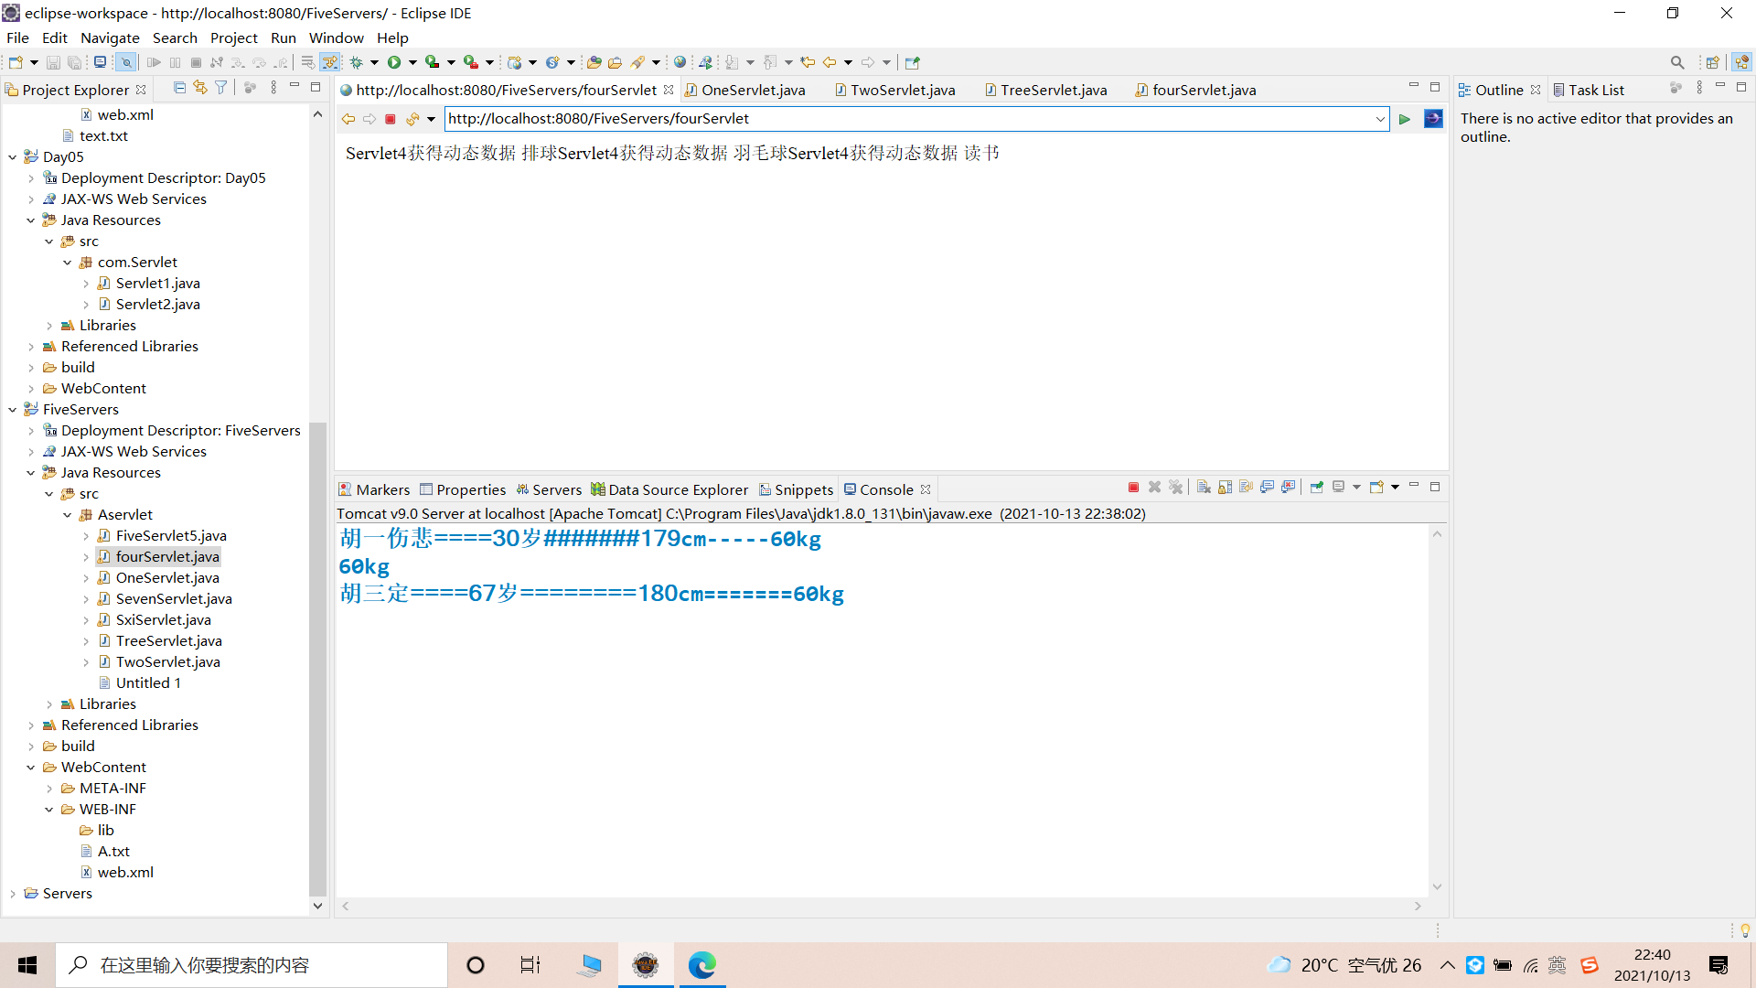Open TwoServlet.java editor tab
This screenshot has width=1756, height=988.
[902, 90]
